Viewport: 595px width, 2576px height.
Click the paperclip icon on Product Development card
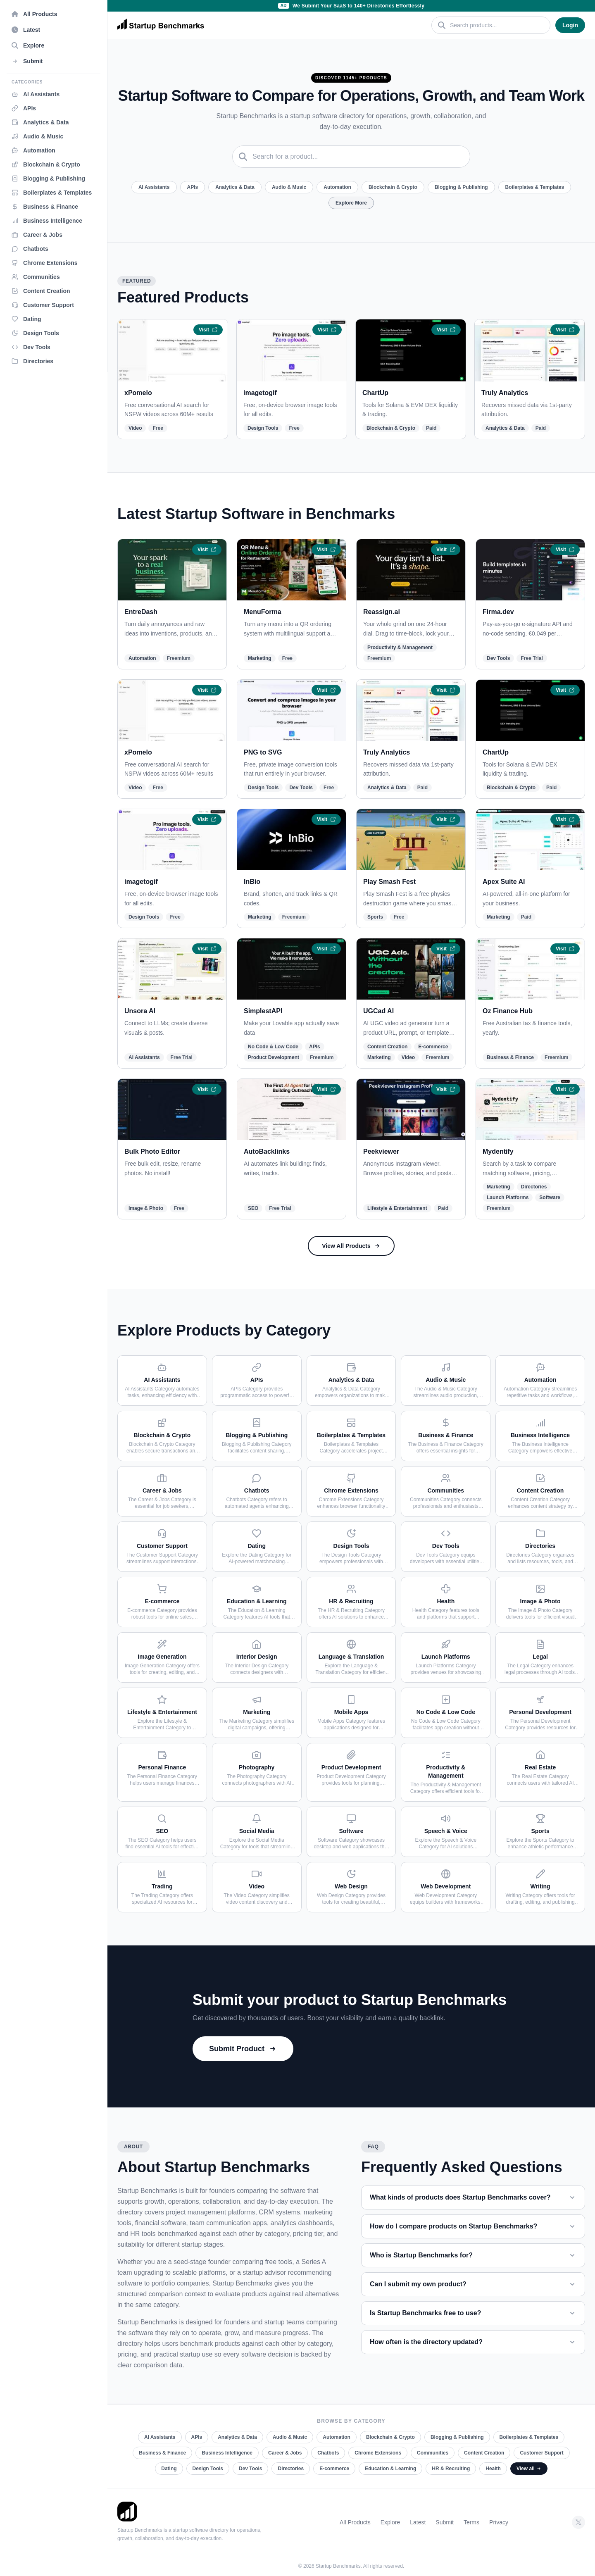pos(351,1755)
